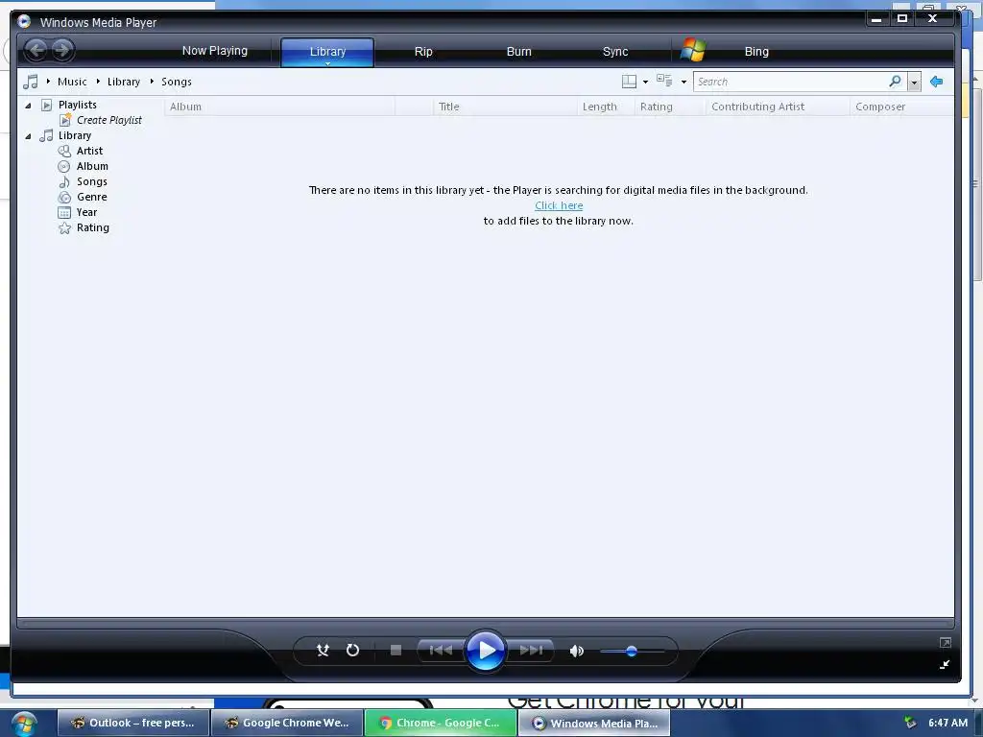Viewport: 983px width, 737px height.
Task: Click the layout options icon
Action: coord(629,82)
